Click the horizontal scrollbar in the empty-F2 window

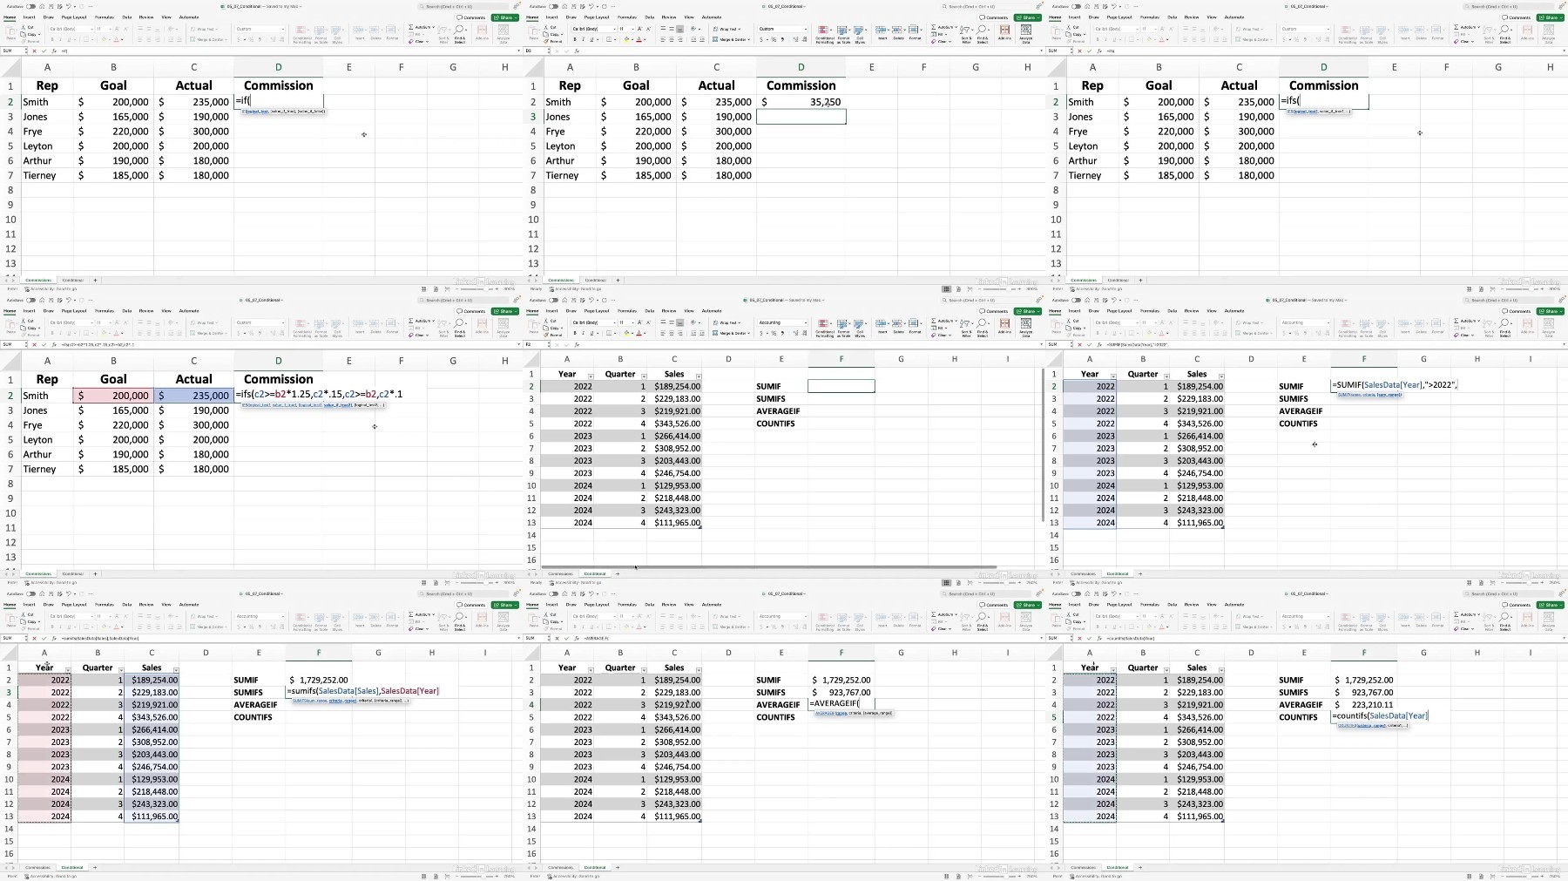(769, 566)
